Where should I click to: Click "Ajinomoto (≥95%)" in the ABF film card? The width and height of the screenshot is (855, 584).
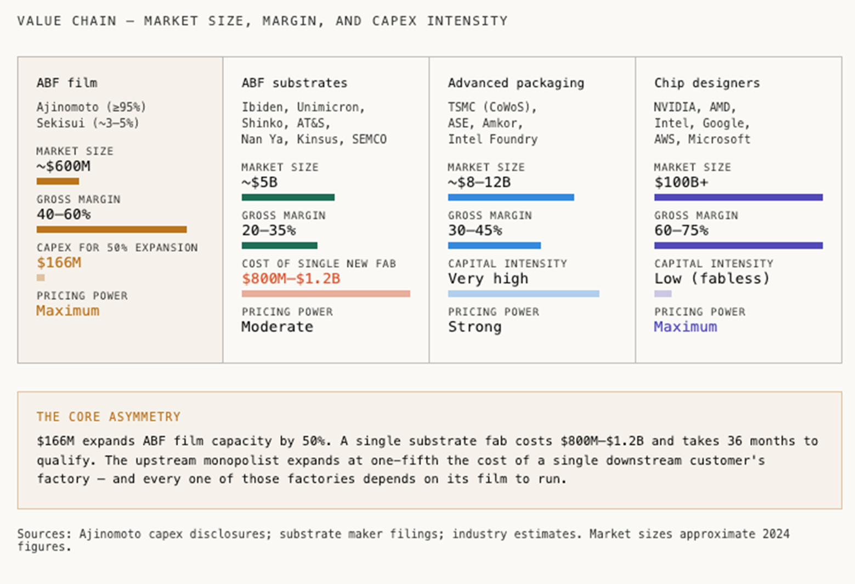click(91, 107)
